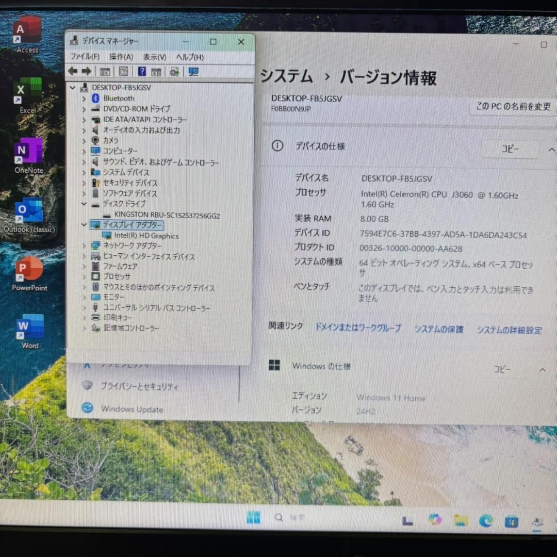Click the Windows Start button

(x=253, y=517)
